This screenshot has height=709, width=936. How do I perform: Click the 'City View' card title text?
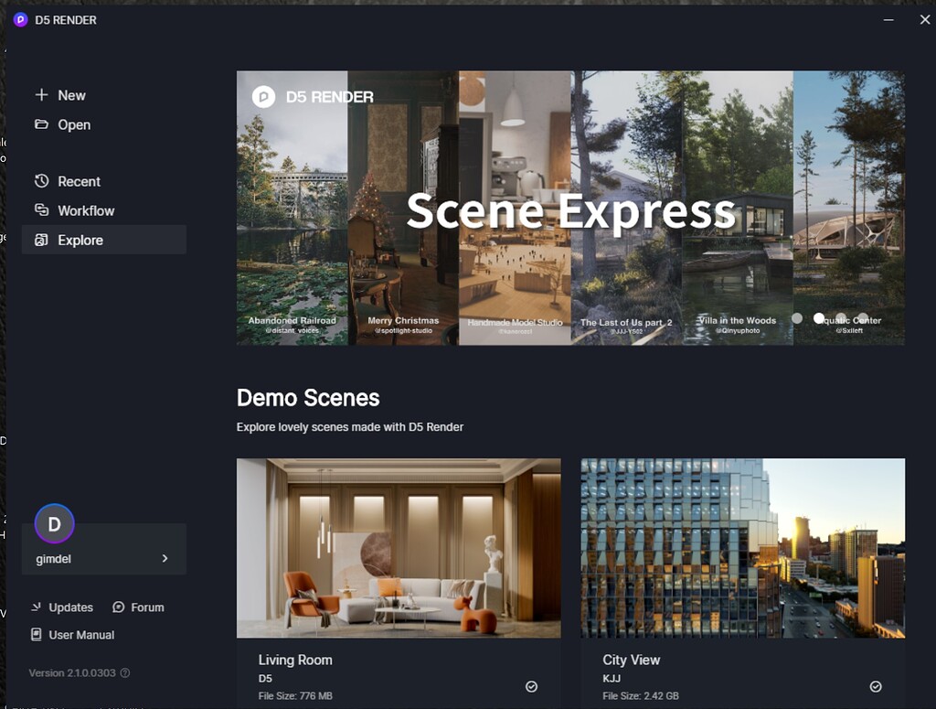(631, 660)
